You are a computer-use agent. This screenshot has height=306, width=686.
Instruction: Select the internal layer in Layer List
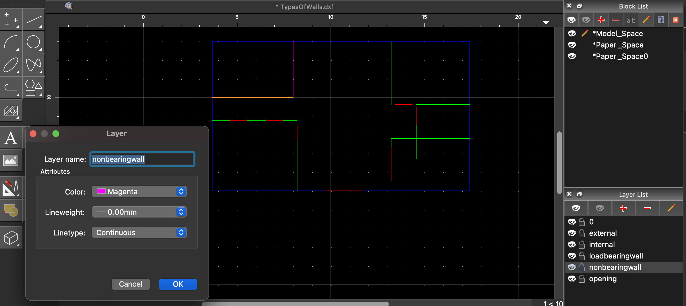pyautogui.click(x=602, y=245)
